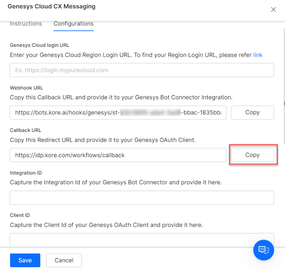Dismiss the dialog with the X icon

pos(273,10)
